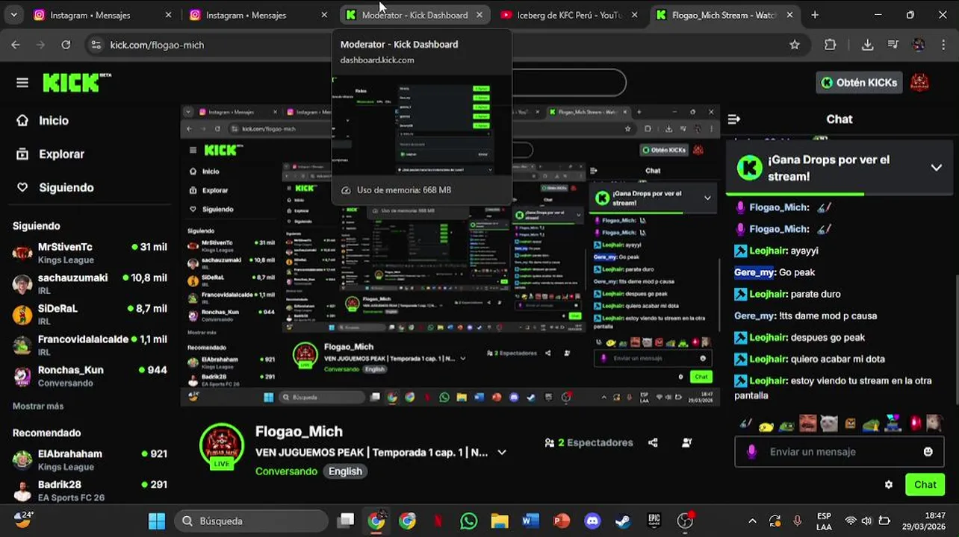
Task: Collapse chat with the arrow icon
Action: 734,119
